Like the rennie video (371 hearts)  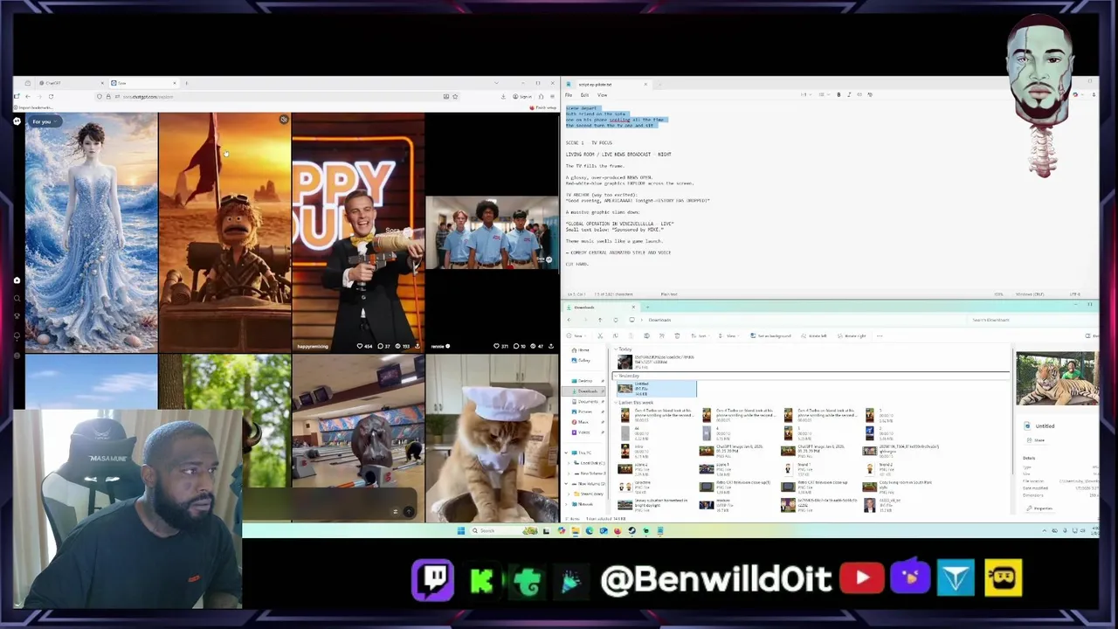pyautogui.click(x=501, y=346)
